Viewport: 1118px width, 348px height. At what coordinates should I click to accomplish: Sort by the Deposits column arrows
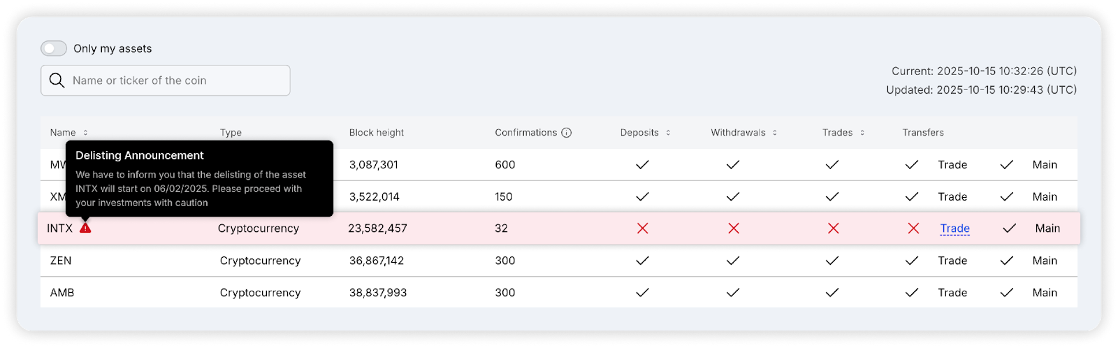click(x=668, y=133)
